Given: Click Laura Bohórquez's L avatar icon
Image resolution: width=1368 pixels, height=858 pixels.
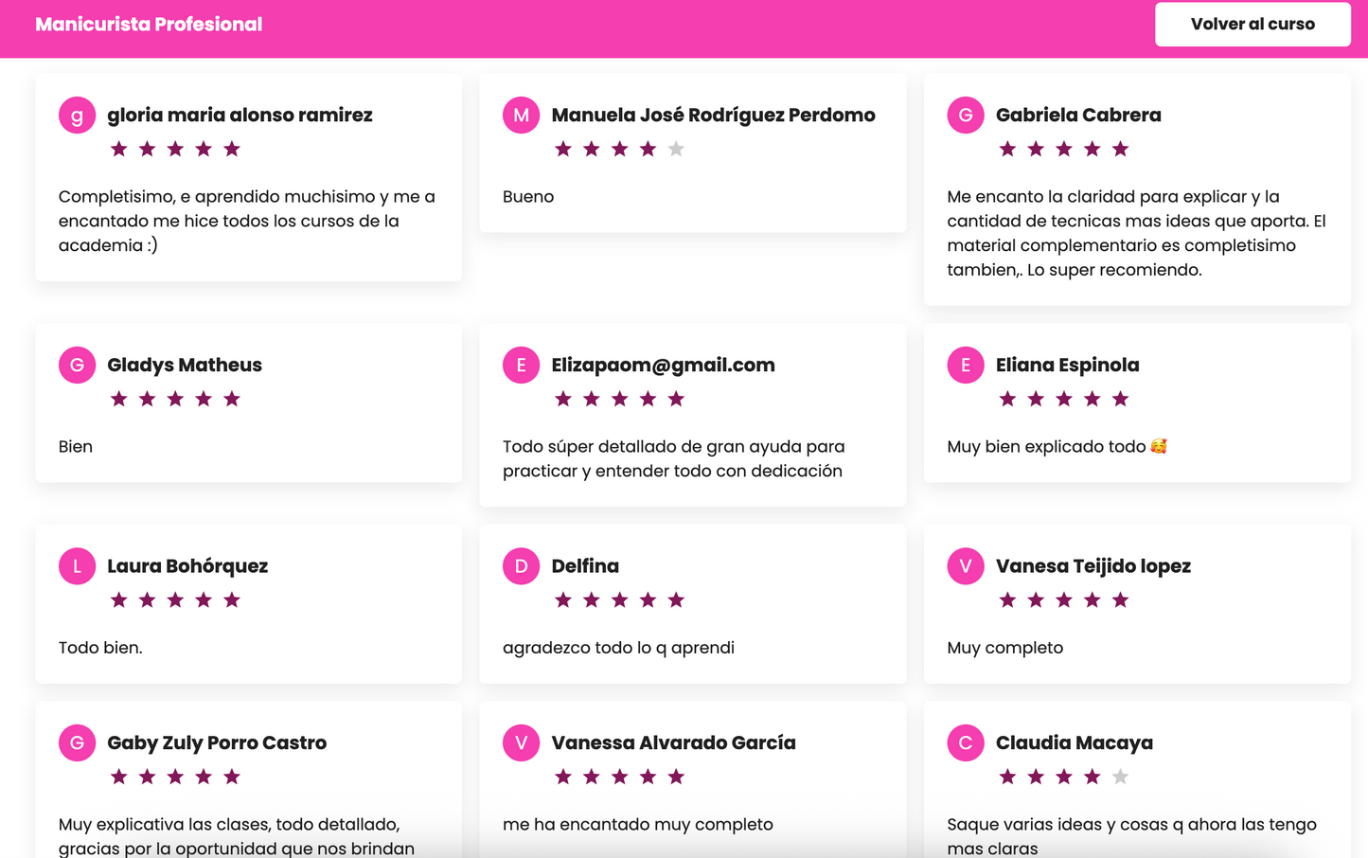Looking at the screenshot, I should click(77, 566).
